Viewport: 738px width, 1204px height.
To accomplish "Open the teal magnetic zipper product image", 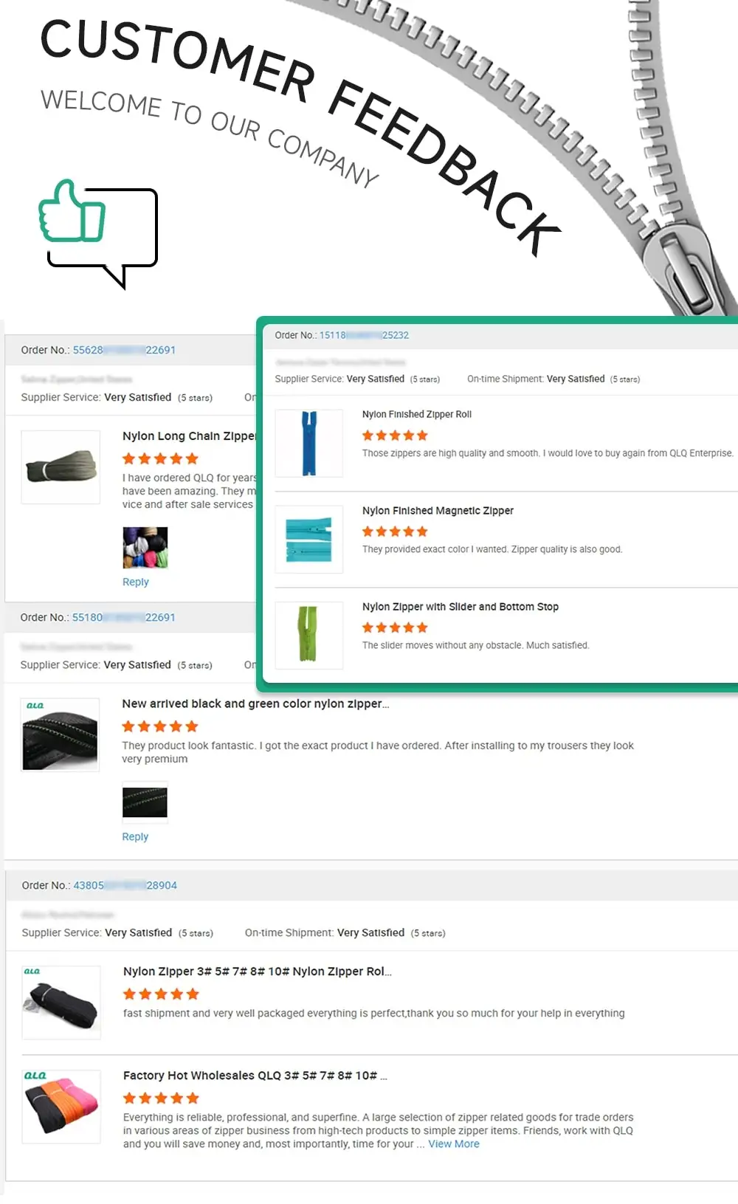I will [x=309, y=539].
